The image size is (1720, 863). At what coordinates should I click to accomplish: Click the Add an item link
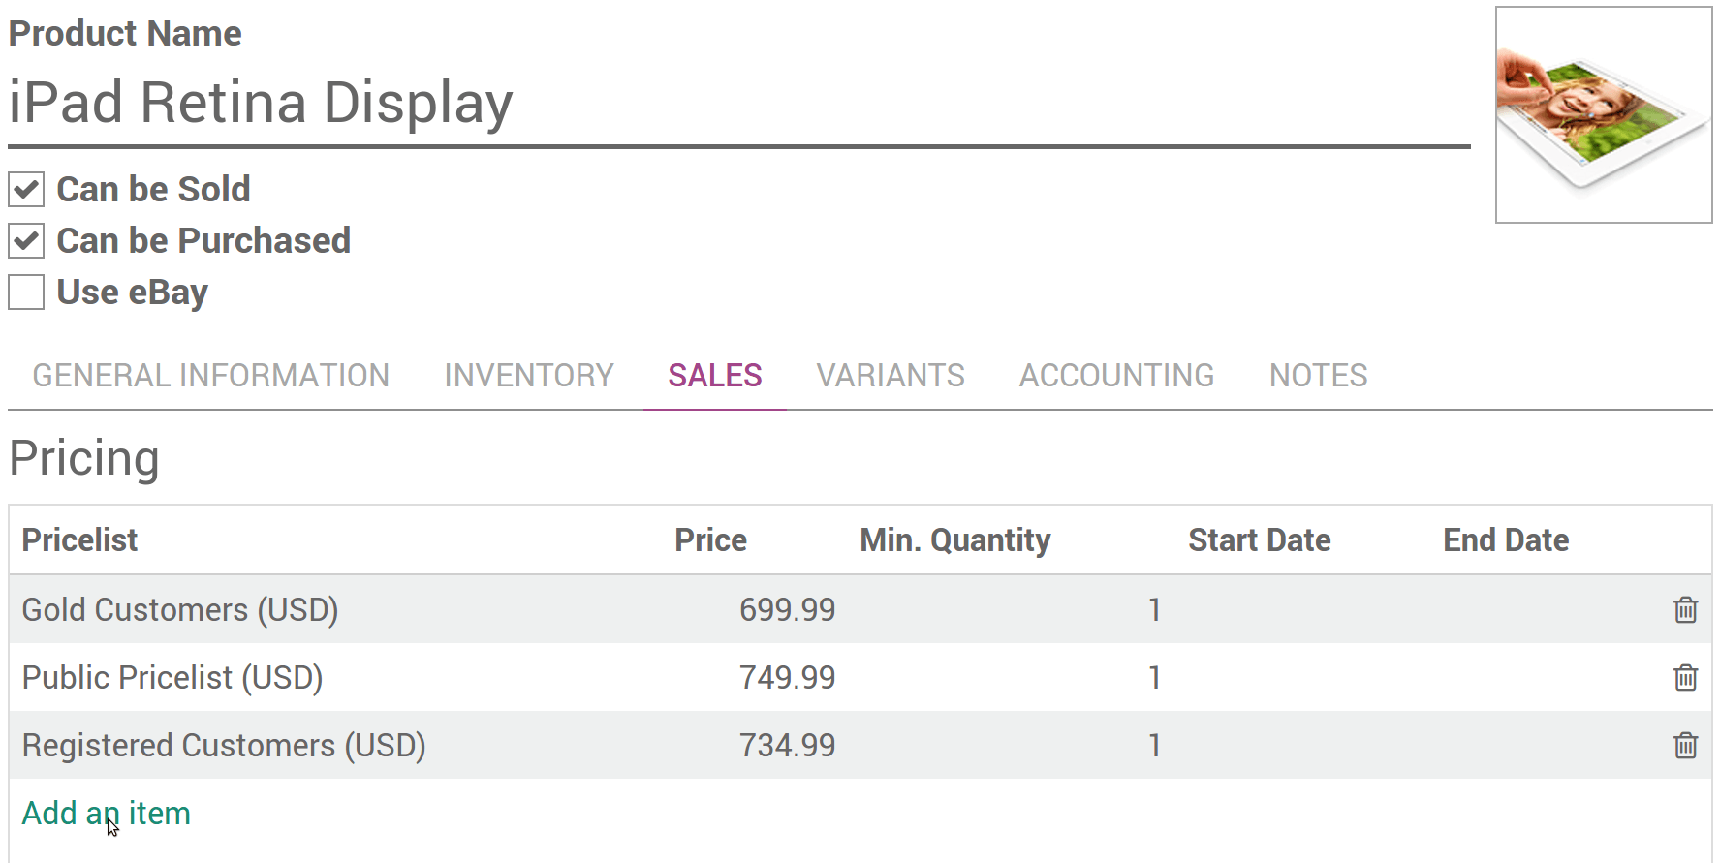106,813
